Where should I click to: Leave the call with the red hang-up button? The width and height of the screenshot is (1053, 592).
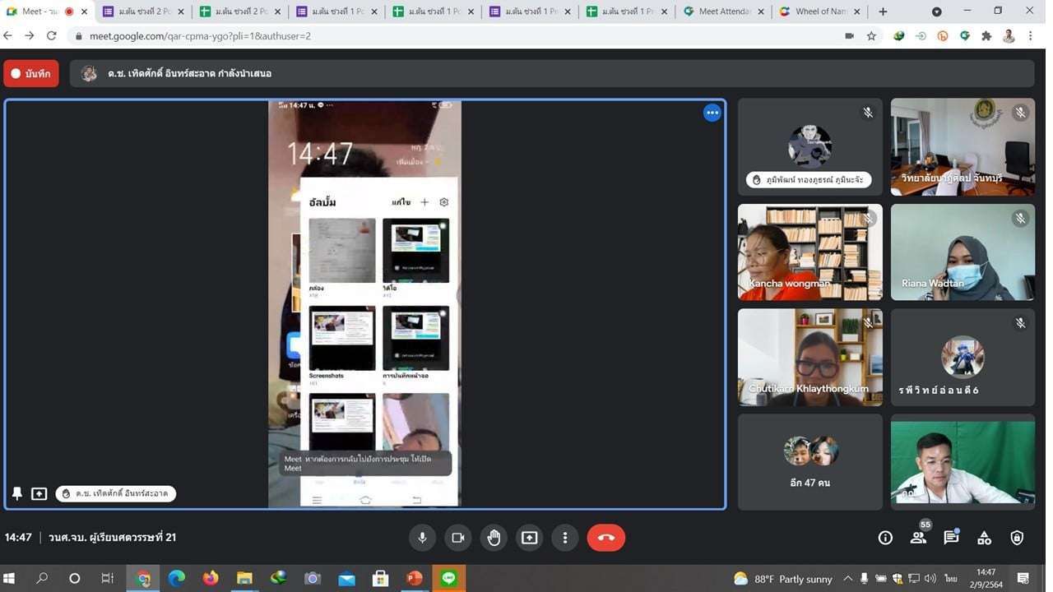605,538
